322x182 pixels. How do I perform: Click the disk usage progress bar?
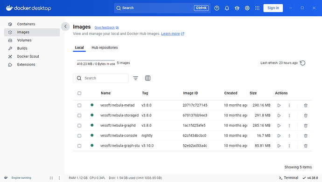pos(96,60)
